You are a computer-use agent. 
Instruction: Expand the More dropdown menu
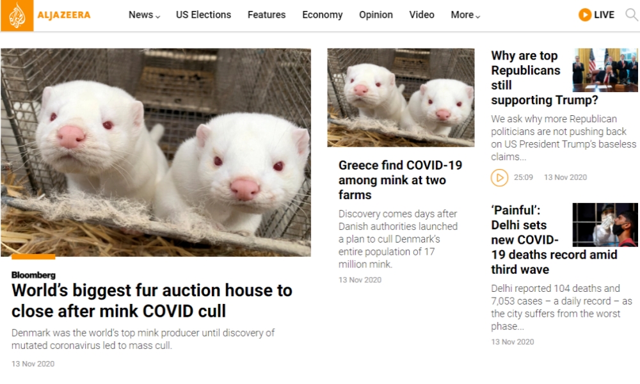tap(465, 15)
